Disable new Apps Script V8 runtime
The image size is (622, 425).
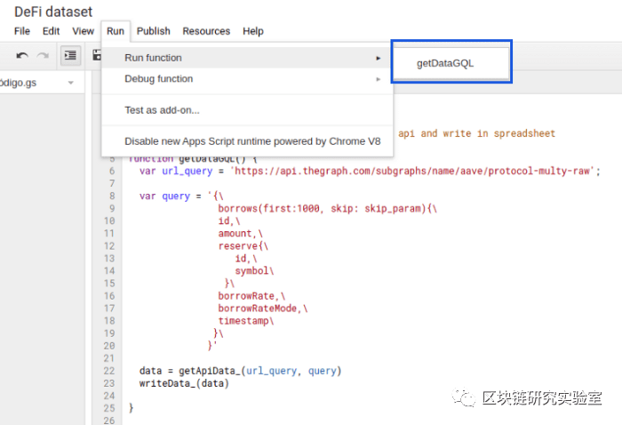click(x=247, y=141)
